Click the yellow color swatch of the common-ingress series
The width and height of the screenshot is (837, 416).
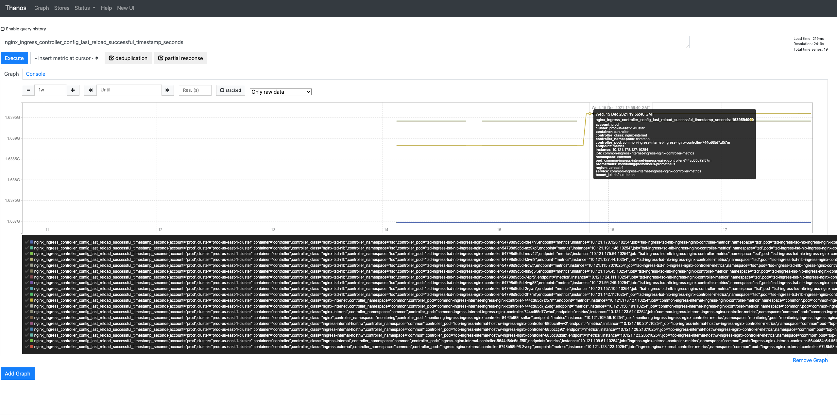point(31,300)
